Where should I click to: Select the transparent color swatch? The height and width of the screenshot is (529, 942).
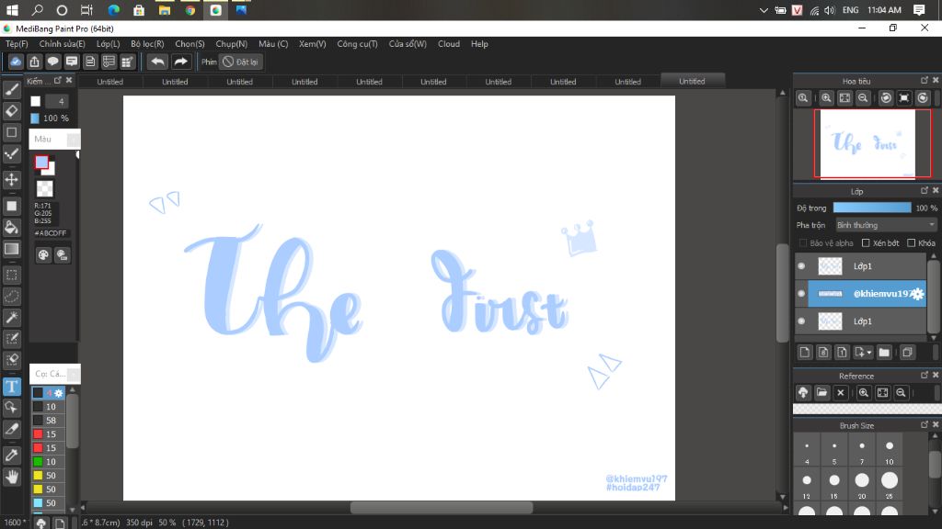[44, 188]
